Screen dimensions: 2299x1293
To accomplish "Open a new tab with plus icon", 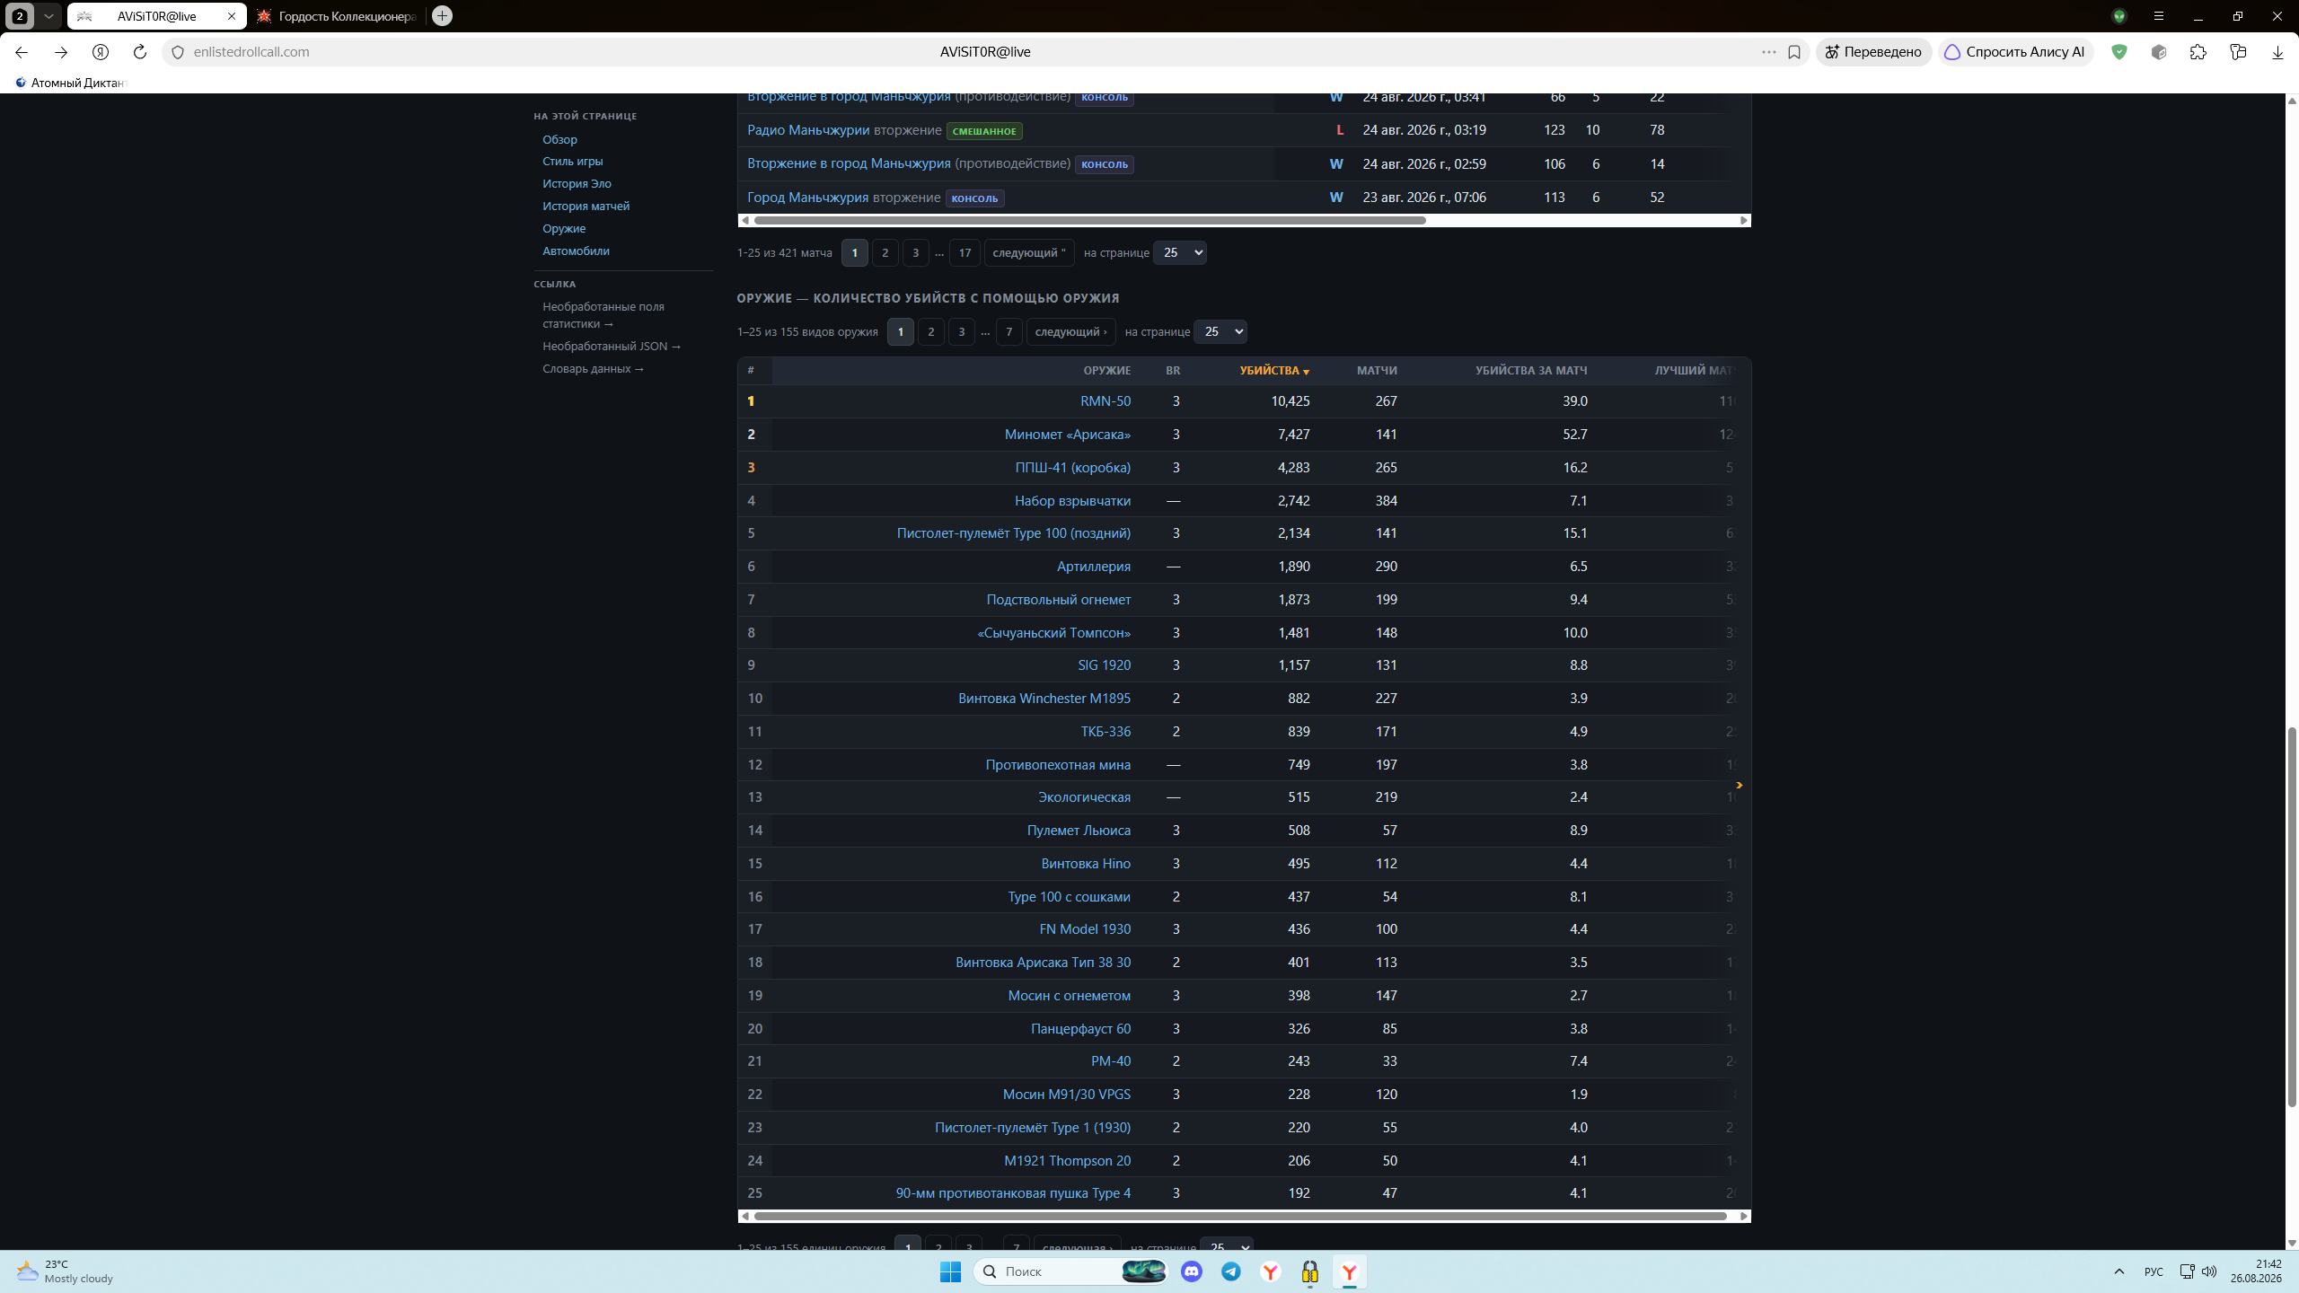I will pyautogui.click(x=442, y=16).
